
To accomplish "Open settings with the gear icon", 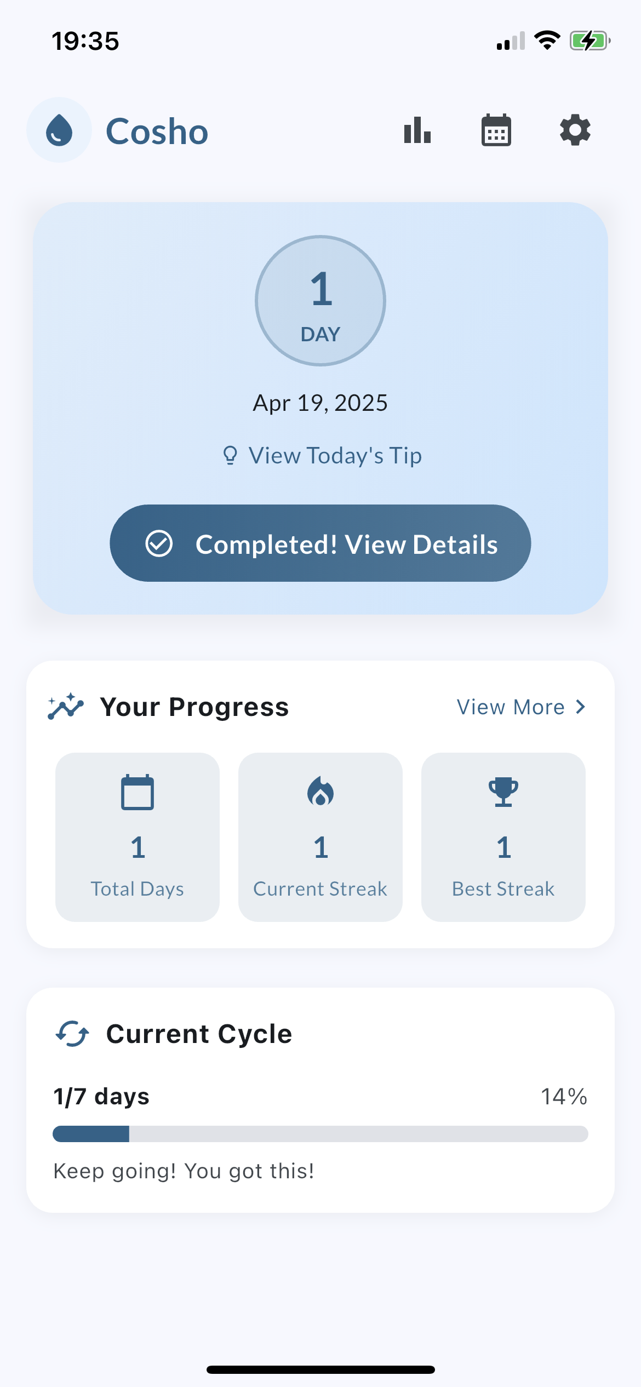I will [x=575, y=130].
